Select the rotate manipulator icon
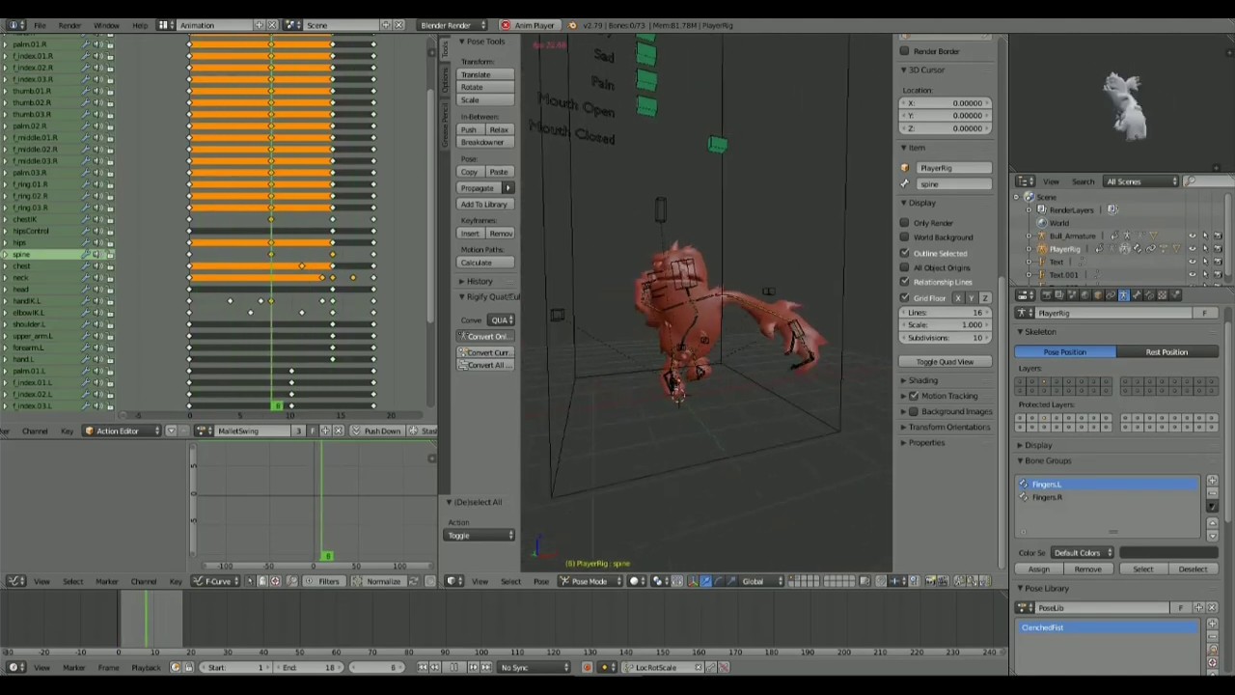 pyautogui.click(x=719, y=581)
